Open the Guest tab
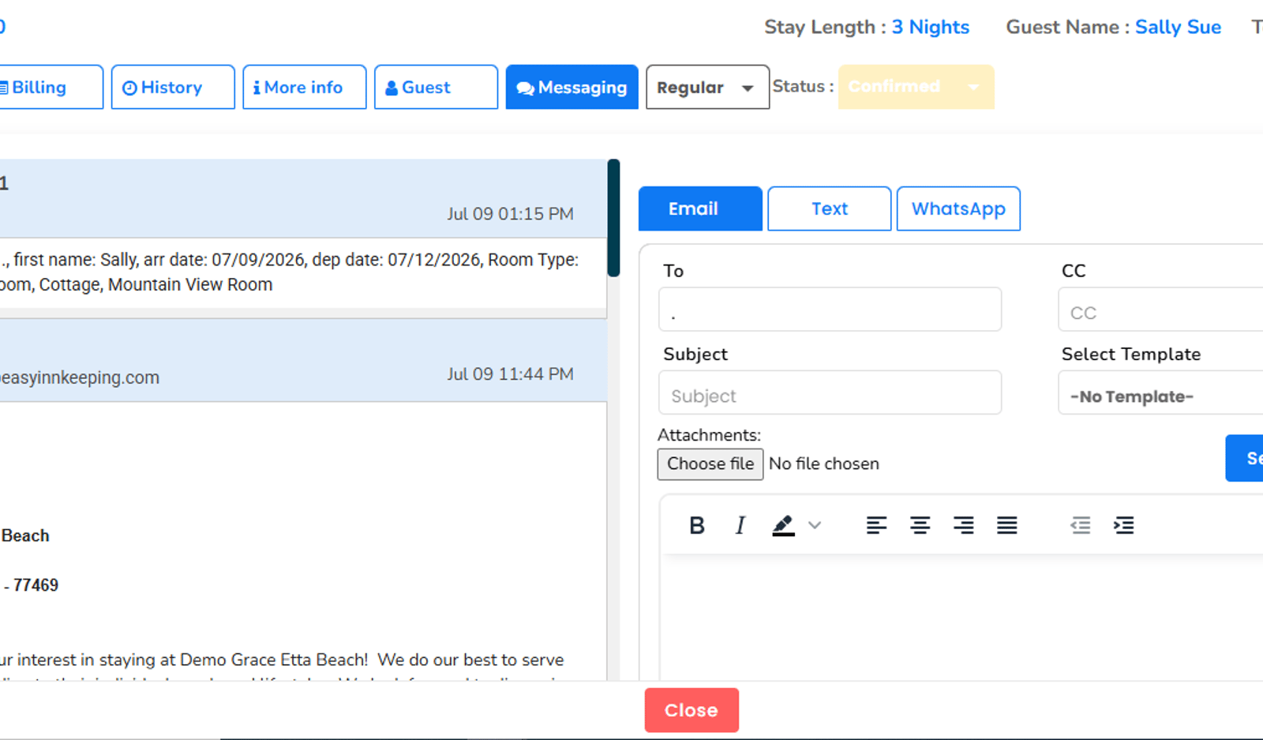This screenshot has width=1263, height=740. (x=436, y=87)
